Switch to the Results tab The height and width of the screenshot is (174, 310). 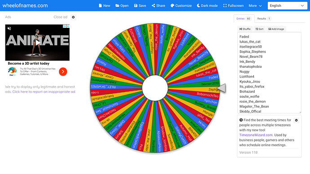[x=264, y=18]
